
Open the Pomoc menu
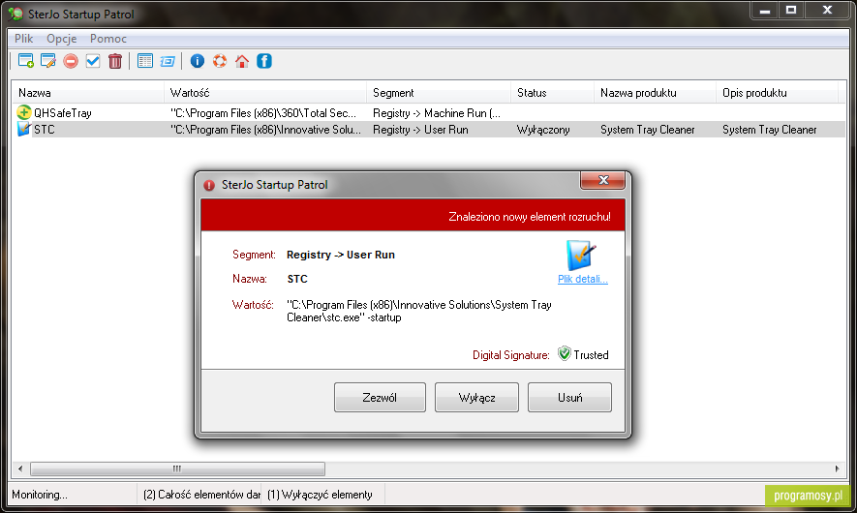point(108,39)
